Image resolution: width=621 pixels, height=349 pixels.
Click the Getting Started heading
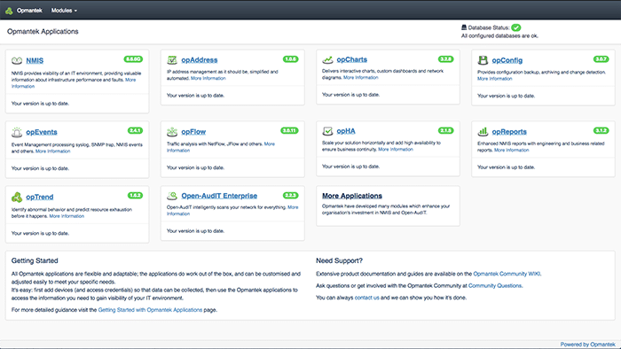click(35, 260)
